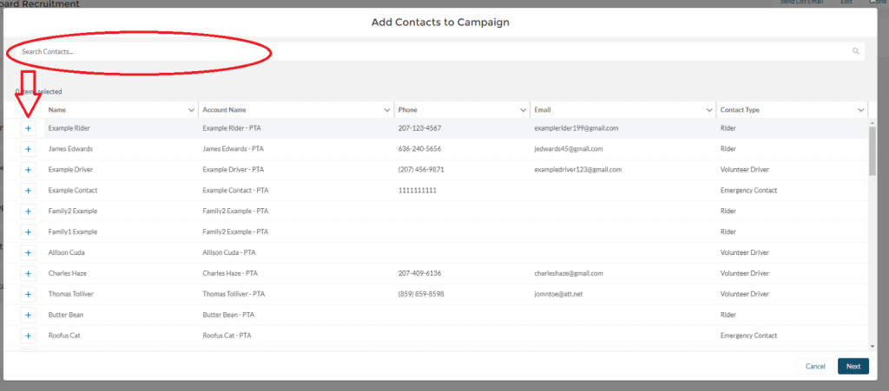This screenshot has height=391, width=889.
Task: Open the Account Name column dropdown arrow
Action: [x=387, y=110]
